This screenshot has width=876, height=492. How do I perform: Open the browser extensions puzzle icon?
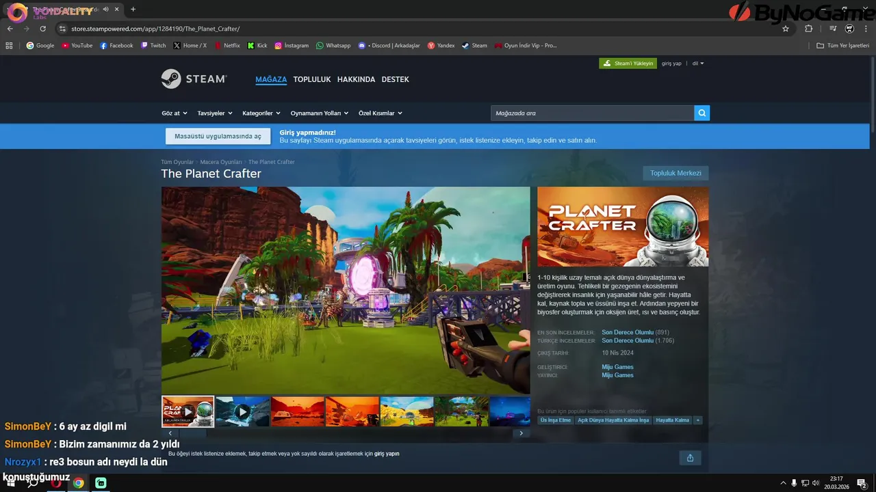808,29
